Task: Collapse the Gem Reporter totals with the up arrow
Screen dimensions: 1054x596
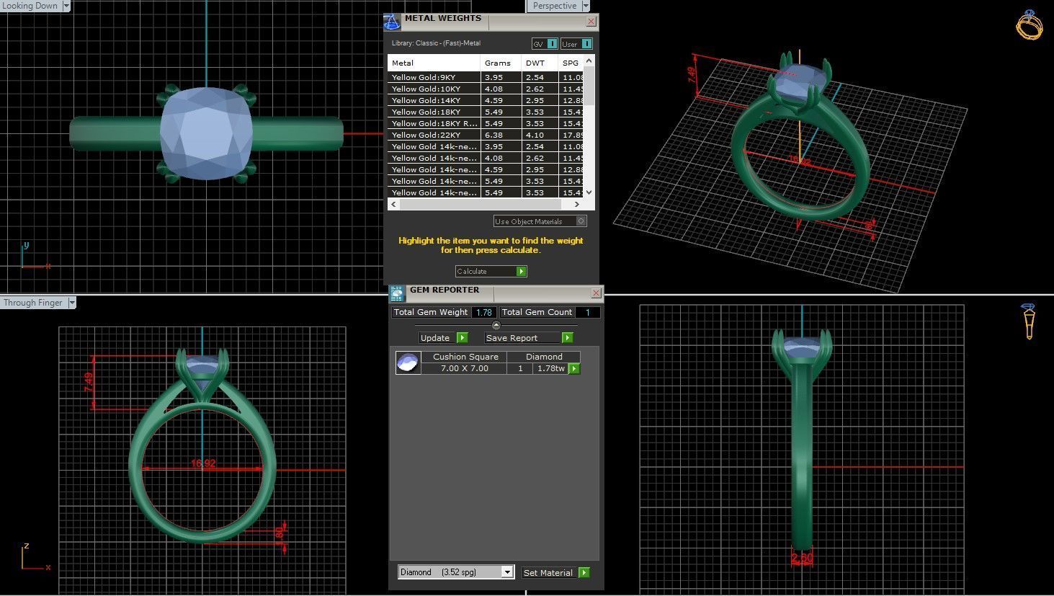Action: (496, 326)
